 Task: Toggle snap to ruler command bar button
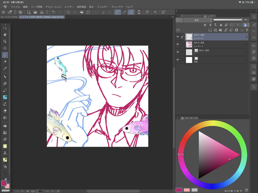click(x=118, y=12)
